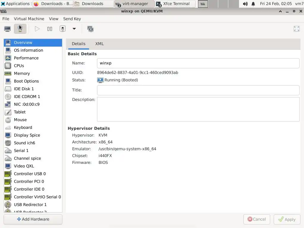Screen dimensions: 304x228
Task: Open the Applications menu in the panel
Action: [16, 4]
